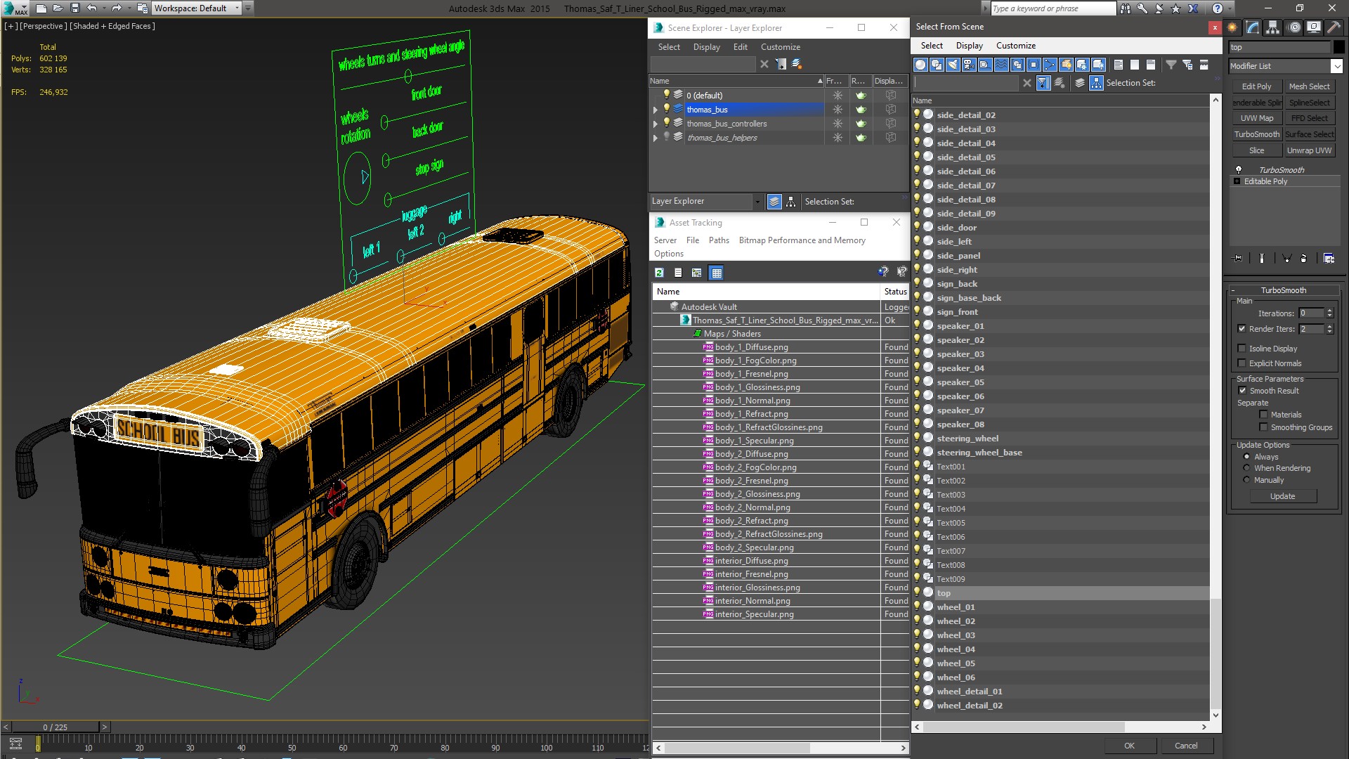
Task: Click Save File icon in quick access toolbar
Action: point(75,8)
